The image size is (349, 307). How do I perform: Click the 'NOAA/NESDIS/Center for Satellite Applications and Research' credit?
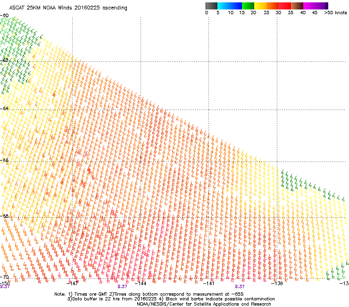coord(204,304)
